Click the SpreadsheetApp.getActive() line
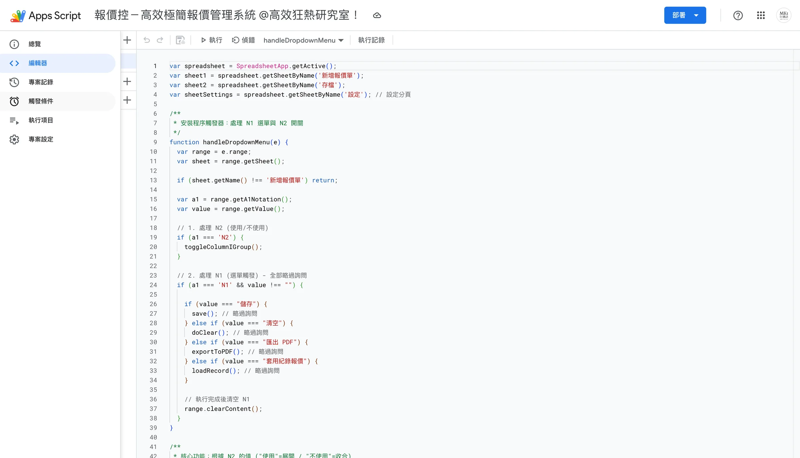Image resolution: width=800 pixels, height=458 pixels. [x=253, y=66]
